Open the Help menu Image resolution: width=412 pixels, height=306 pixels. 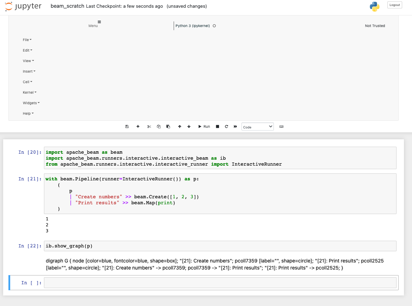click(x=27, y=113)
